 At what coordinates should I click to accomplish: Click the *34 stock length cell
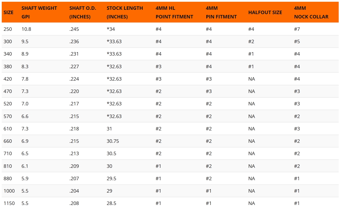111,29
